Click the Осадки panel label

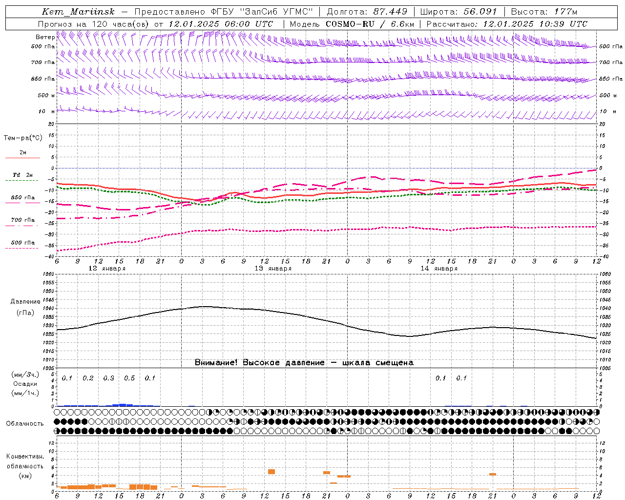coord(25,384)
